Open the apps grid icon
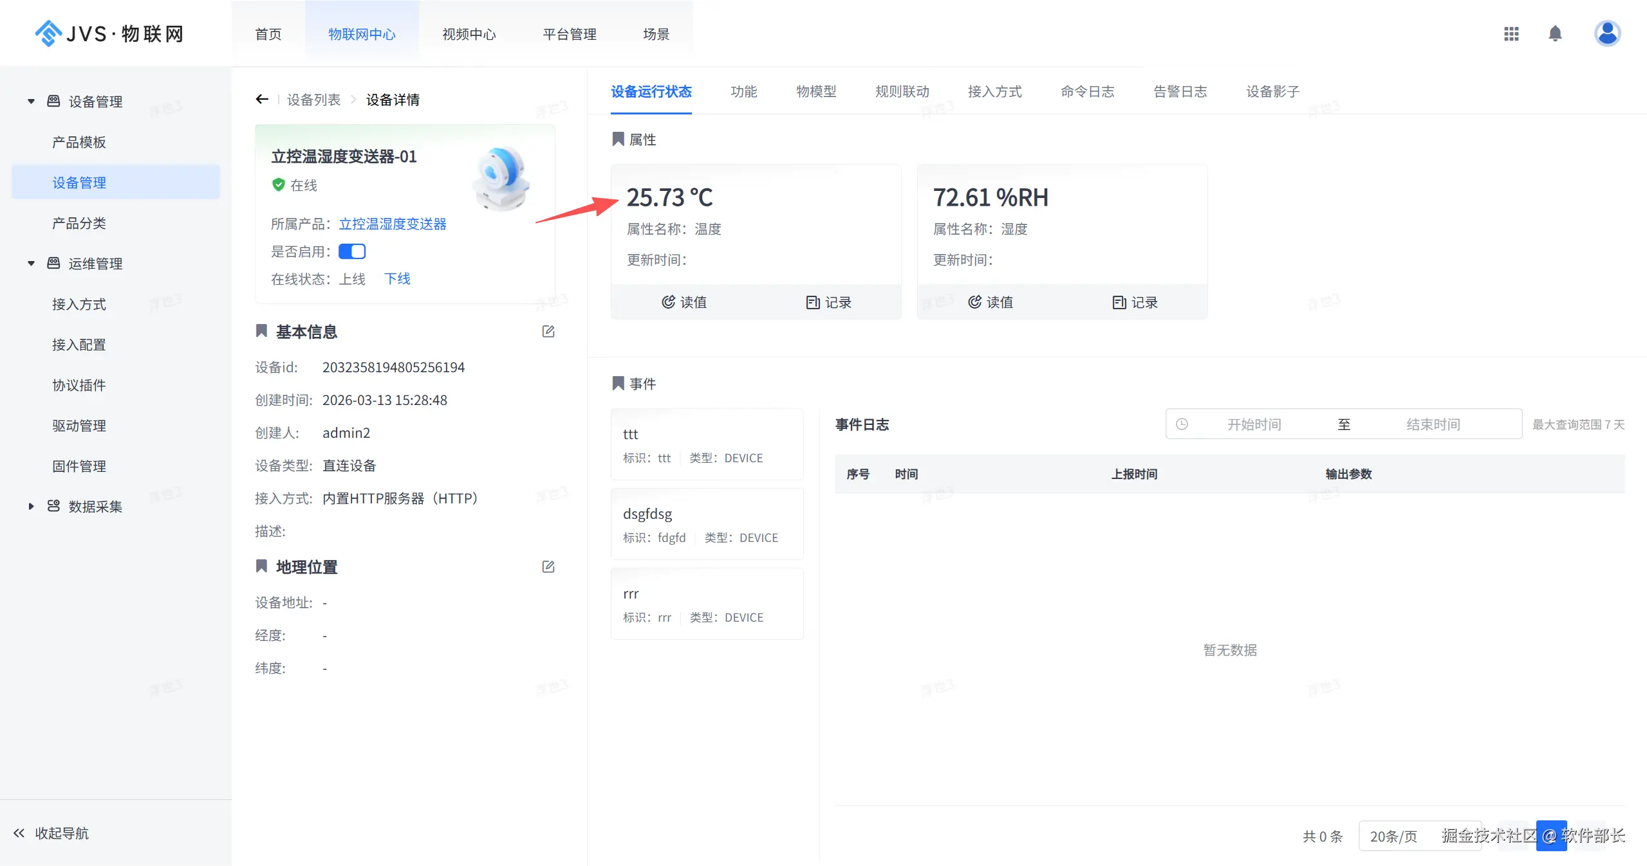 coord(1511,33)
